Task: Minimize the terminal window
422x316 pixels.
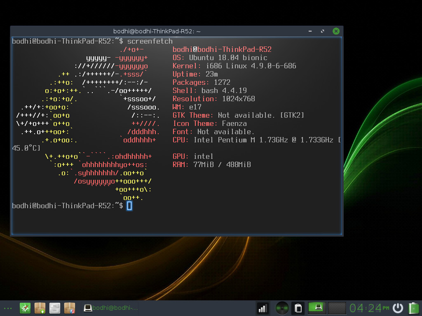Action: pos(310,31)
